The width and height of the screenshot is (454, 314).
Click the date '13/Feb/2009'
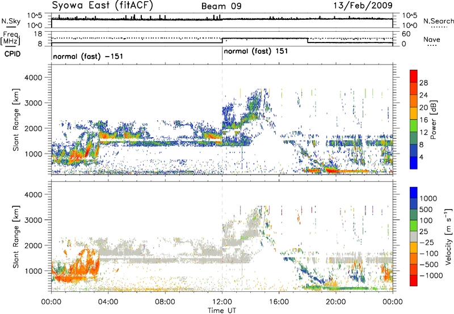363,5
